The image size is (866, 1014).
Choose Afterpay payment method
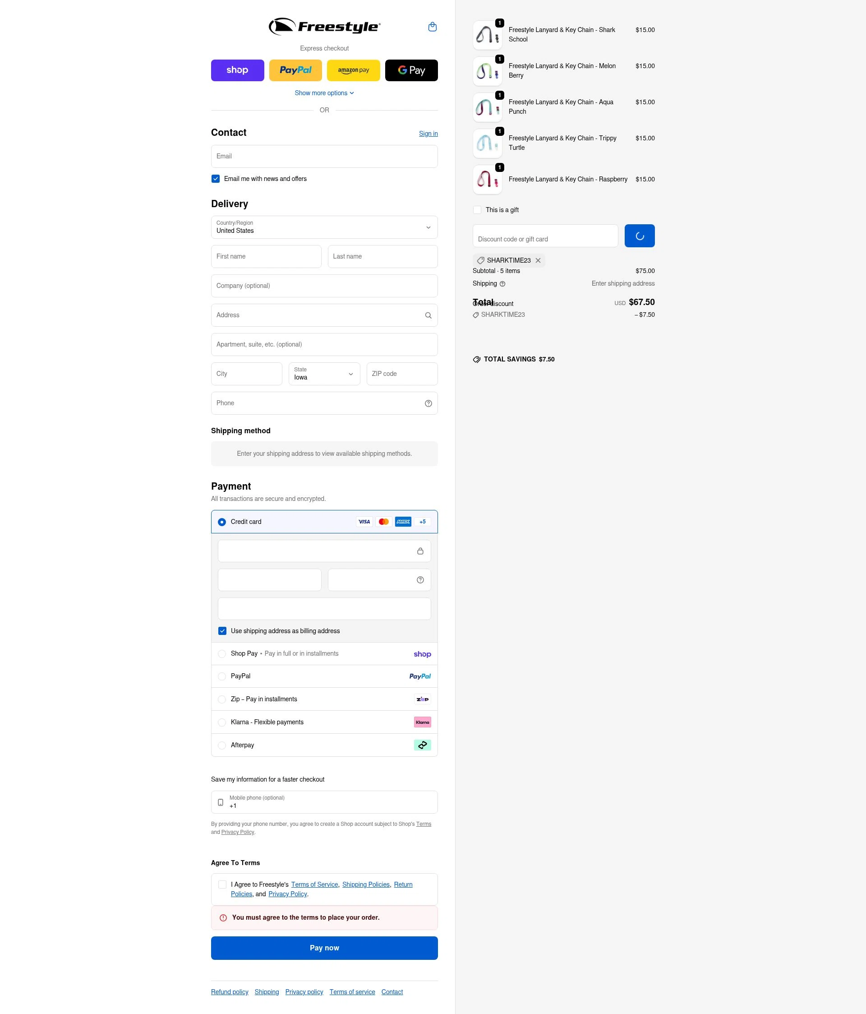click(222, 745)
